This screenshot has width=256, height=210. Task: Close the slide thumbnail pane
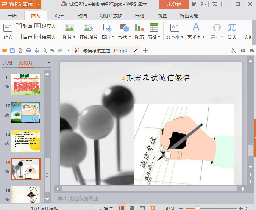[x=49, y=63]
